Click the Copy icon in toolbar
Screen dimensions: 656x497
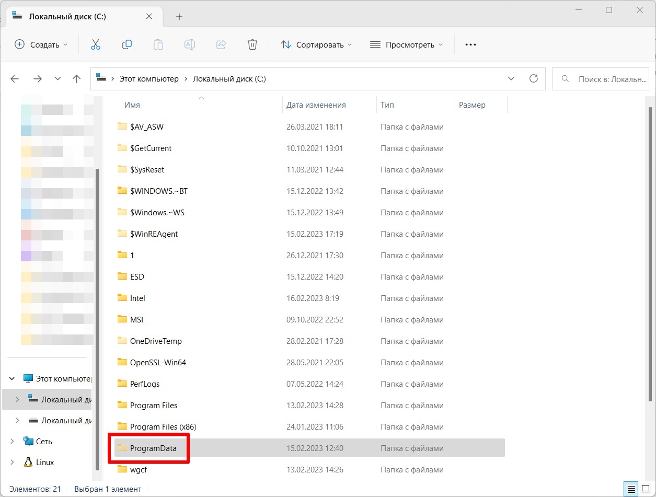pos(126,44)
